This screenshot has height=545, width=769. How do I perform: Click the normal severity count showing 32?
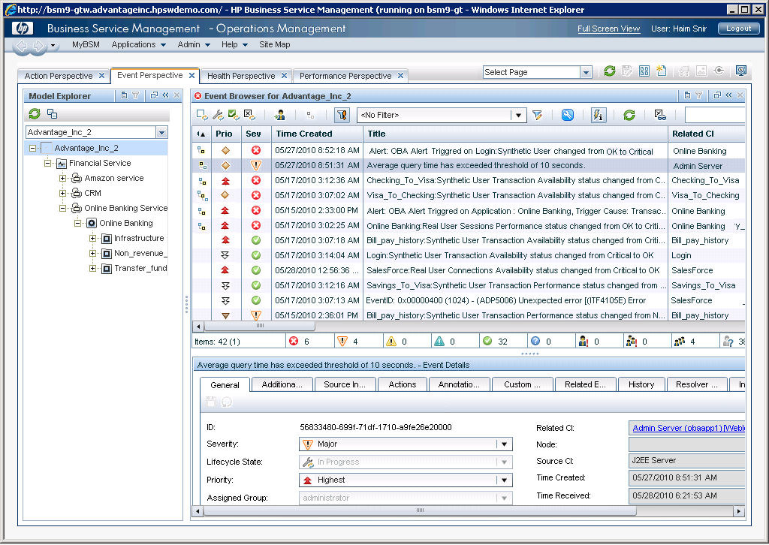click(496, 341)
